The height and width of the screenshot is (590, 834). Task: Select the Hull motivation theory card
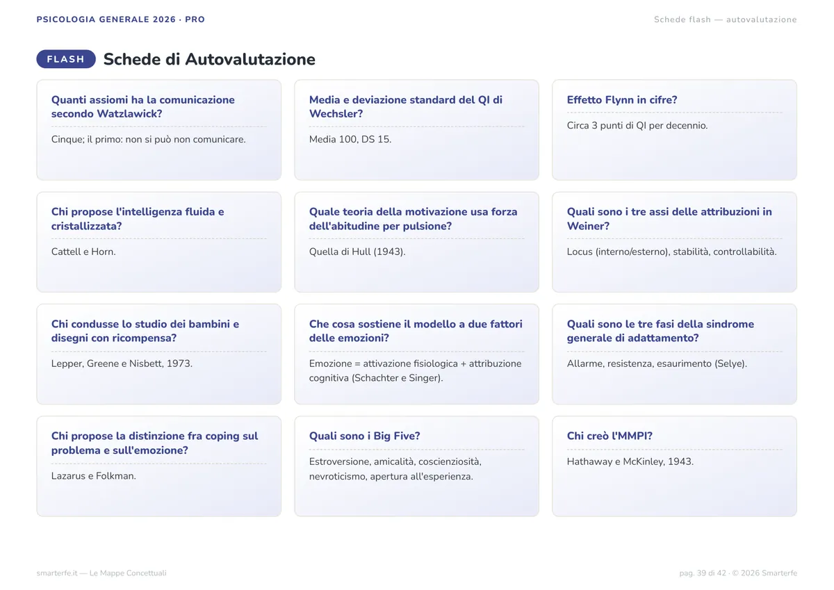tap(417, 243)
